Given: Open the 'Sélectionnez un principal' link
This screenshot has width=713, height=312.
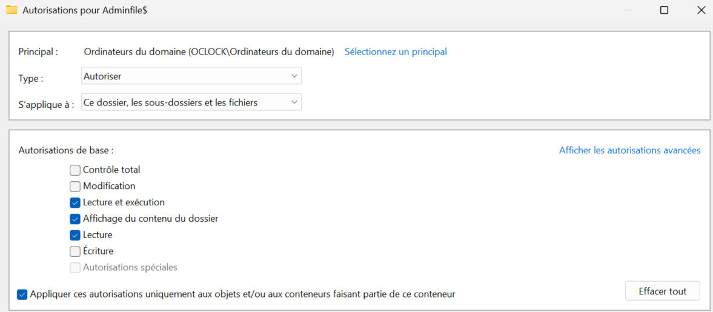Looking at the screenshot, I should tap(396, 51).
